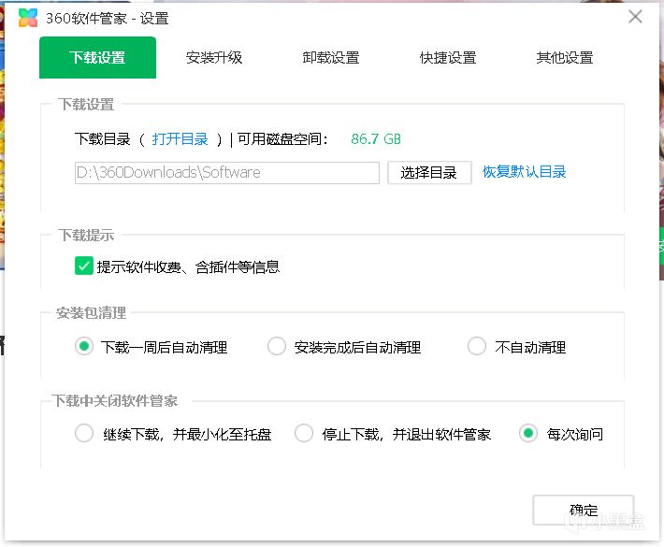The width and height of the screenshot is (664, 547).
Task: Click the 360软件管家 logo icon
Action: pyautogui.click(x=28, y=18)
